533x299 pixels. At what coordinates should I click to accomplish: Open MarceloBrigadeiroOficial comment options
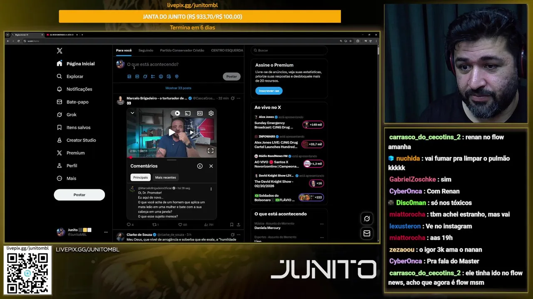pyautogui.click(x=211, y=189)
